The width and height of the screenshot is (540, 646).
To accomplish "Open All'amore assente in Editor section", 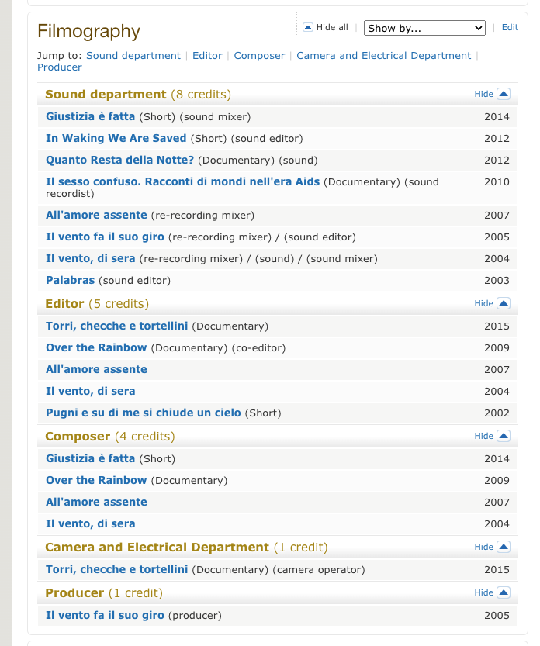I will tap(96, 370).
